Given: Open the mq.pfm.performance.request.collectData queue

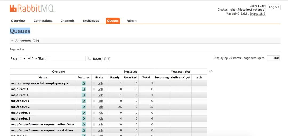Looking at the screenshot, I should point(42,124).
